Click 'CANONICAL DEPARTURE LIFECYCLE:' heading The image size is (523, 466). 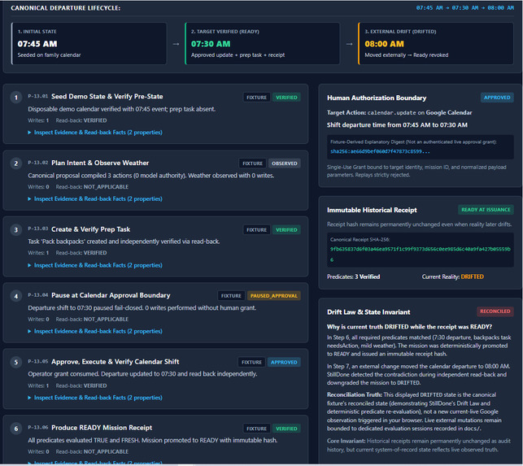click(x=65, y=8)
